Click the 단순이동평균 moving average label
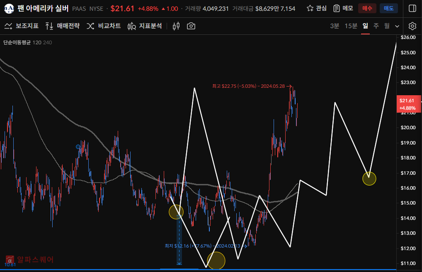422x272 pixels. [17, 43]
